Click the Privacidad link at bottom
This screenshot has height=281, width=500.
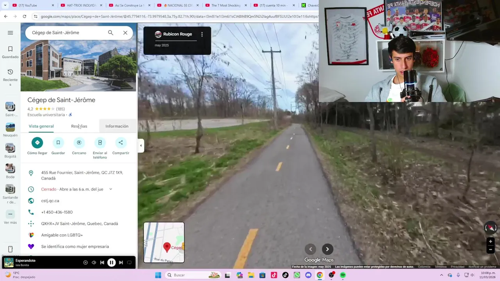457,267
